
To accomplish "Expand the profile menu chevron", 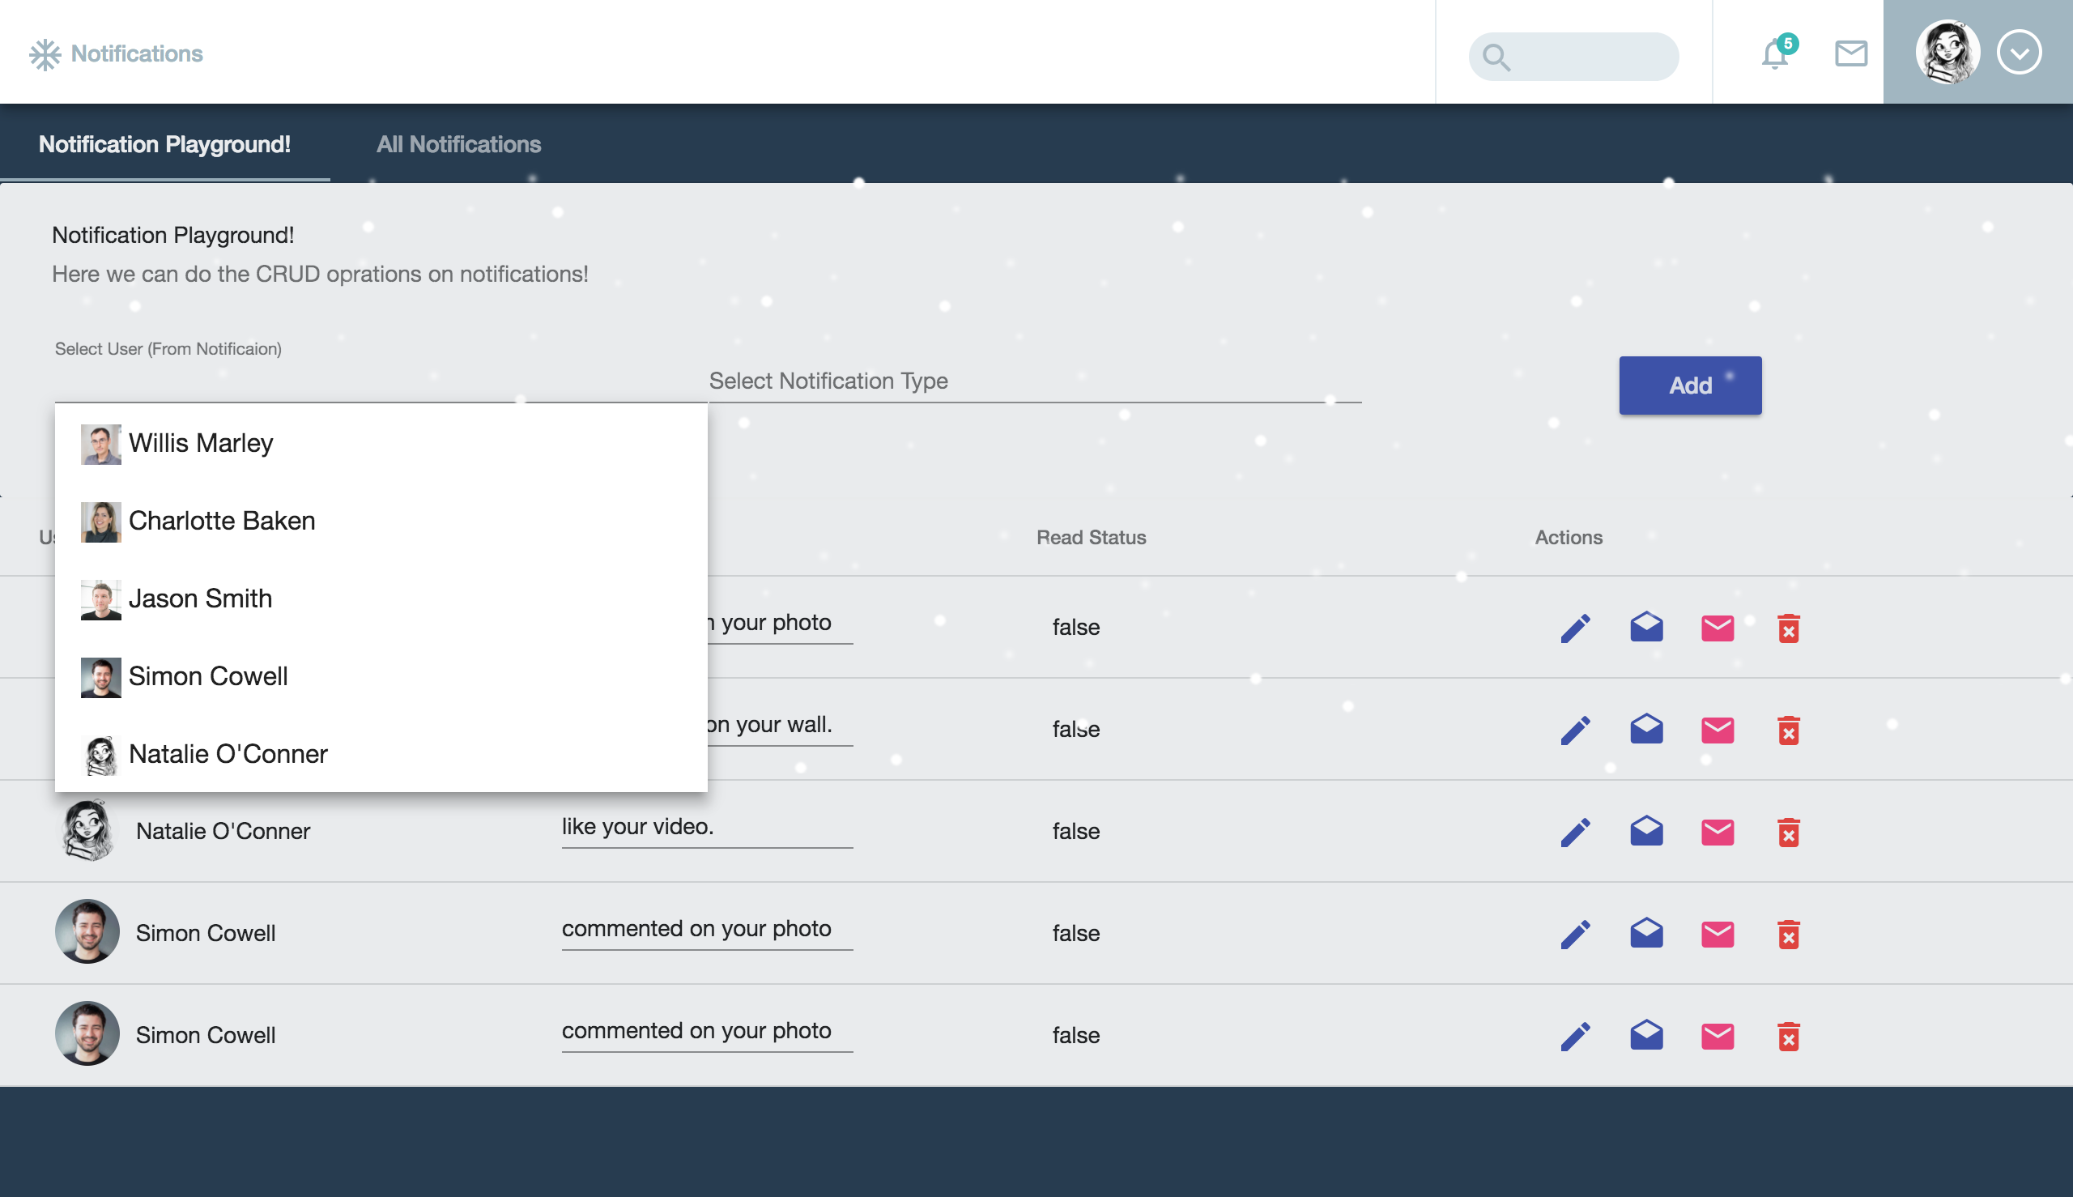I will click(x=2019, y=53).
